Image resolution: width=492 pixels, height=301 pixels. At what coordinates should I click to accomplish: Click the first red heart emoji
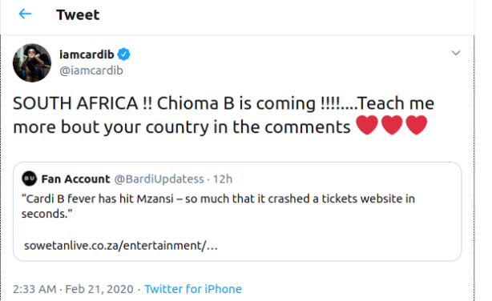point(367,125)
